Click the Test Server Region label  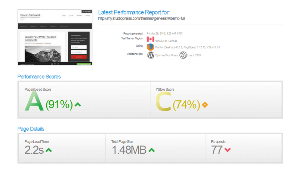point(132,38)
